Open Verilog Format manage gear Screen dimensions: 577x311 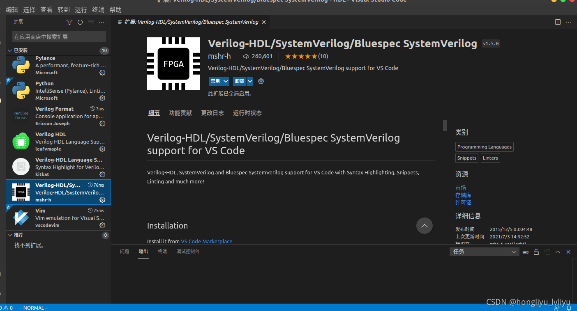(x=102, y=123)
